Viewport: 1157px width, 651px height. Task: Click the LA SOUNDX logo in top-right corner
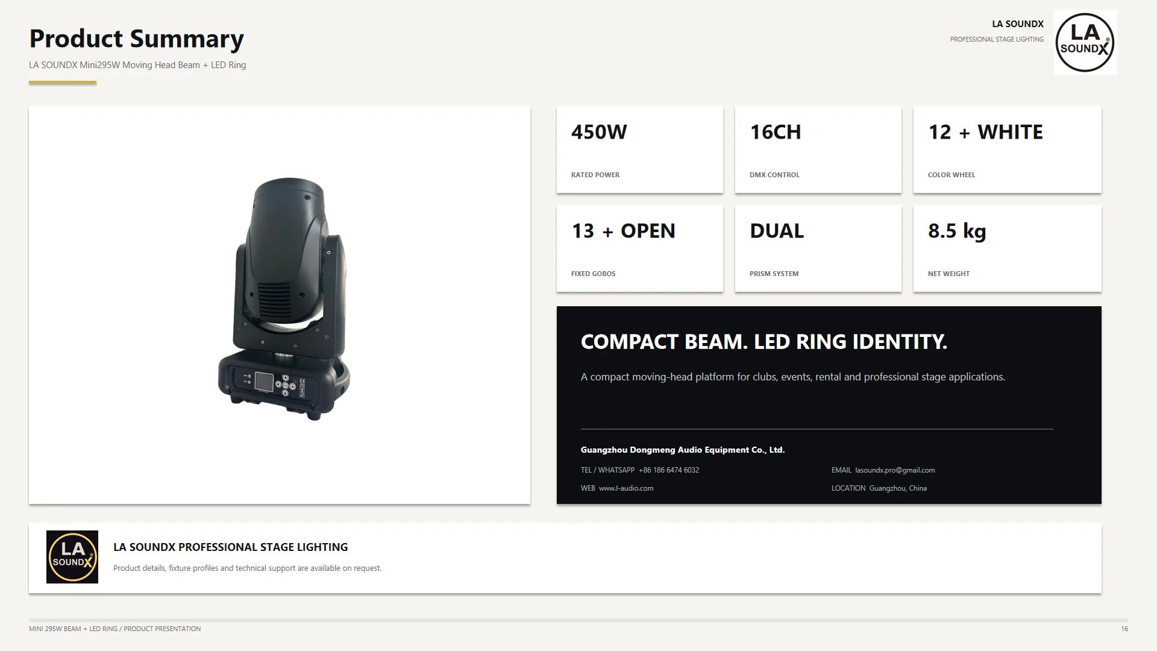tap(1085, 42)
